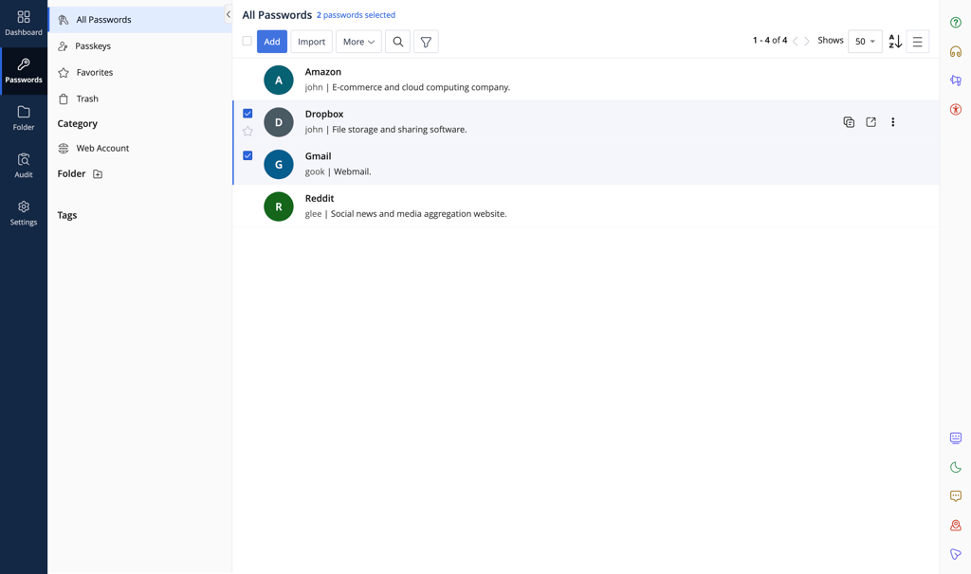Expand the More dropdown
The height and width of the screenshot is (574, 971).
[x=358, y=42]
